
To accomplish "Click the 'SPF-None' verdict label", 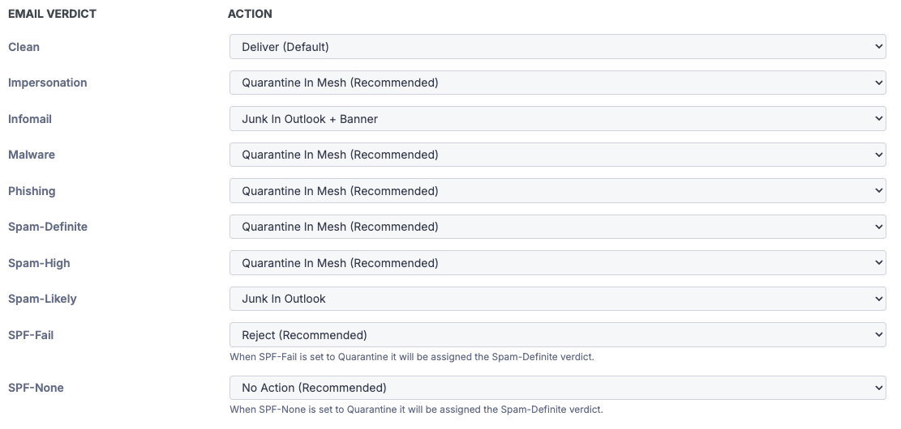I will [x=36, y=388].
